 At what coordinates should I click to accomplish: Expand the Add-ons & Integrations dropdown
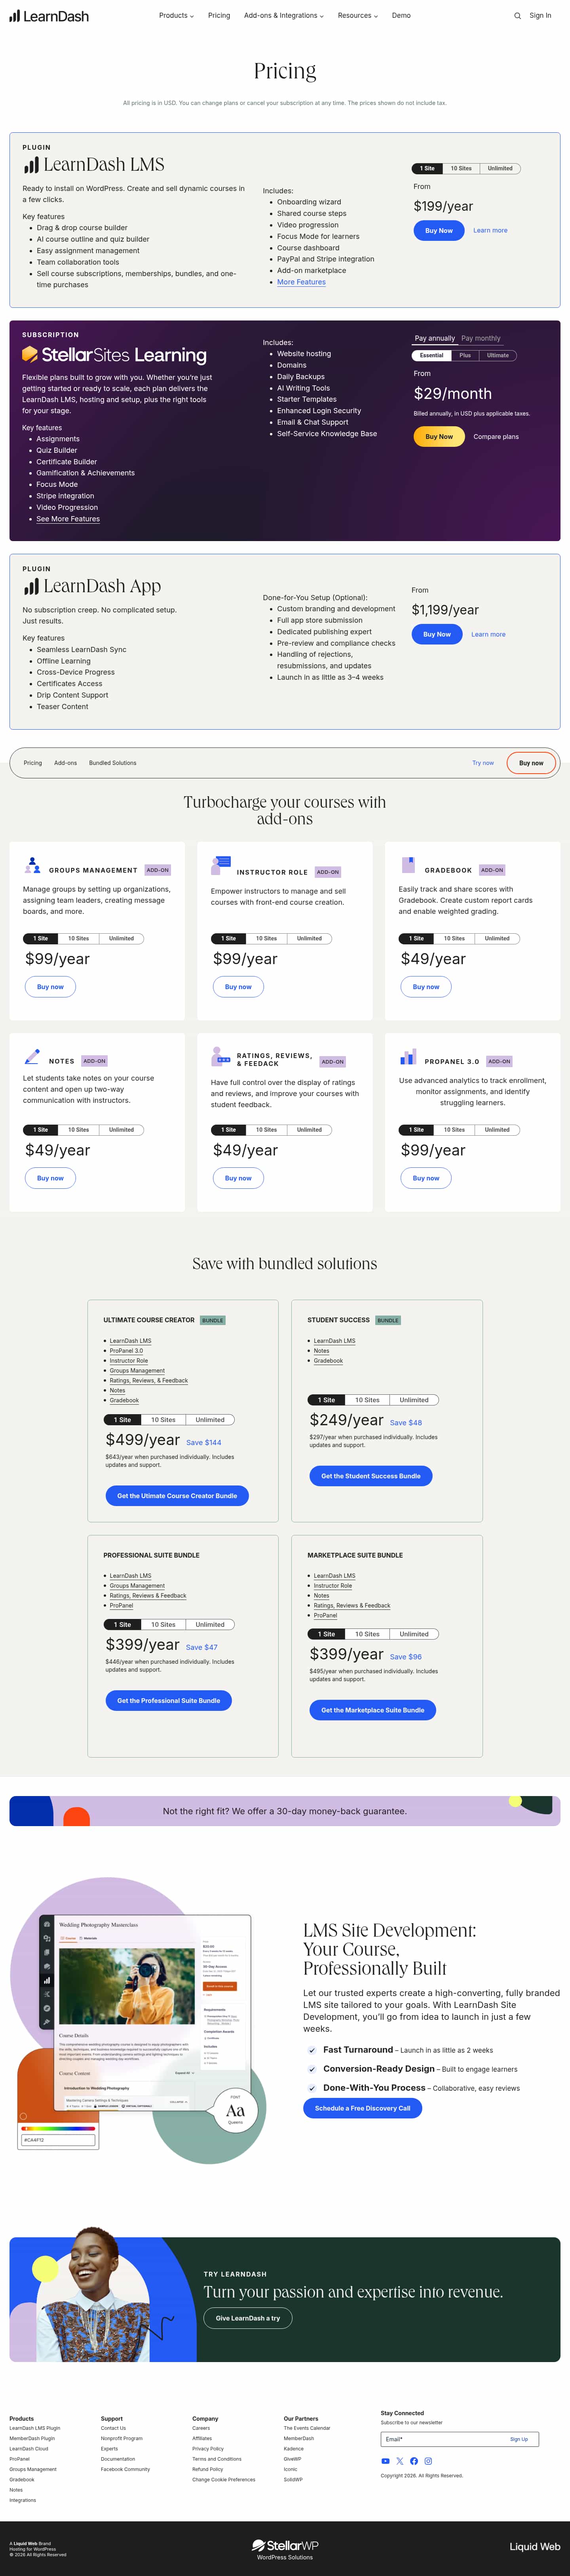pos(283,16)
